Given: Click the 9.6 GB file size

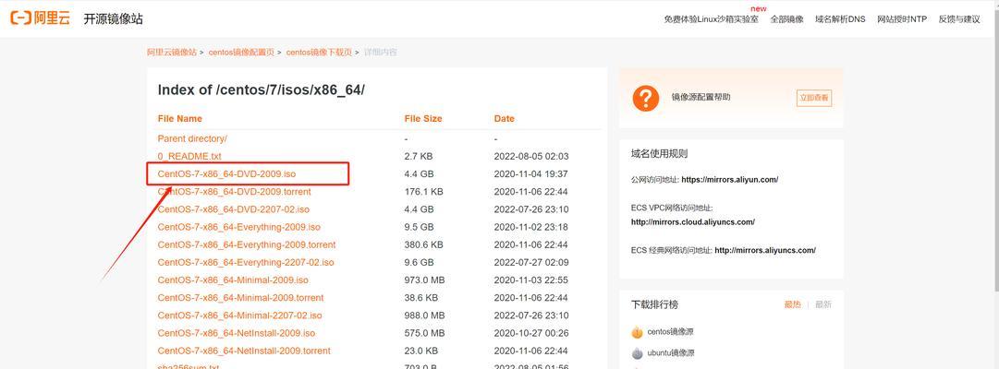Looking at the screenshot, I should [x=420, y=263].
